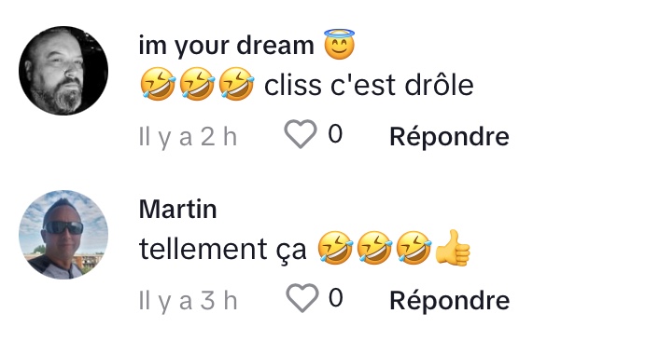Open the Martin username profile link
This screenshot has height=341, width=659.
point(177,209)
